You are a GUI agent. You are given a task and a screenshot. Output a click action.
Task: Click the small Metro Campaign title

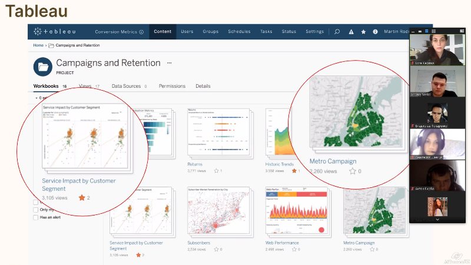coord(359,243)
